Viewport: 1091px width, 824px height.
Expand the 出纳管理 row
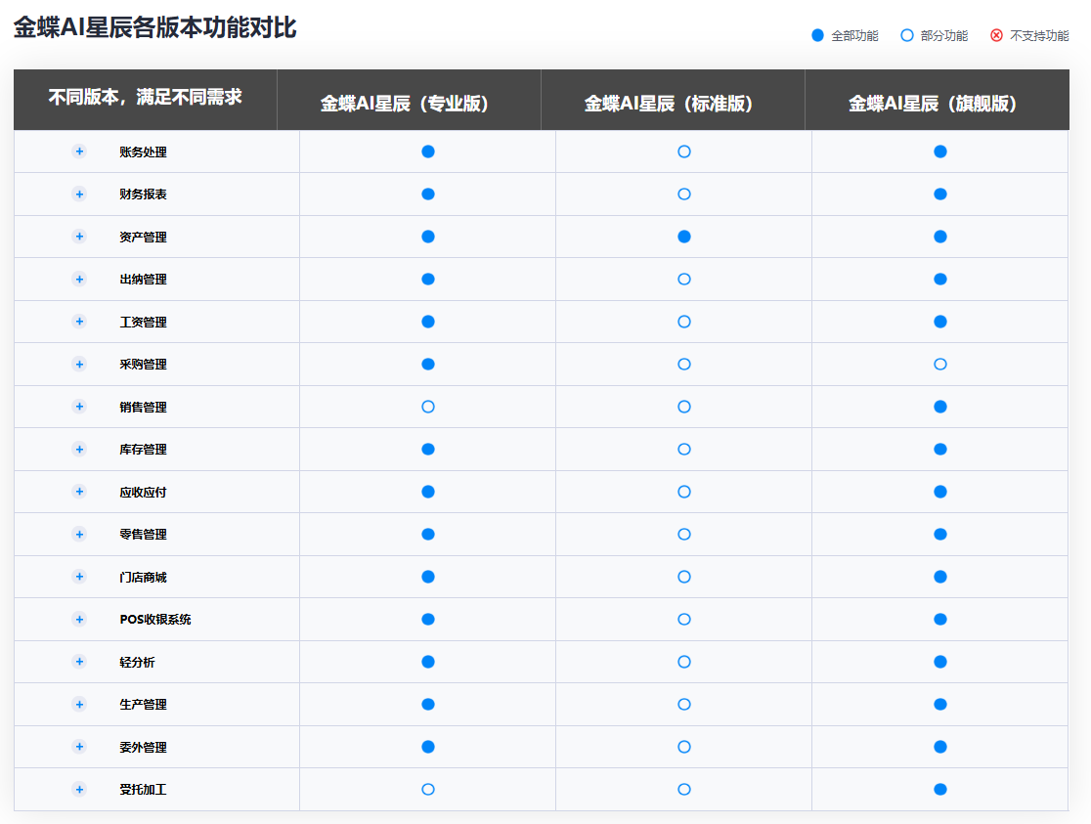pyautogui.click(x=79, y=280)
